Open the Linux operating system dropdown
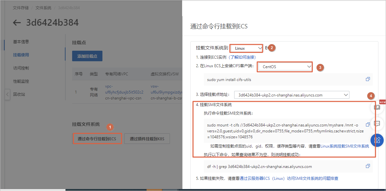Screen dimensions: 386x191 [246, 48]
